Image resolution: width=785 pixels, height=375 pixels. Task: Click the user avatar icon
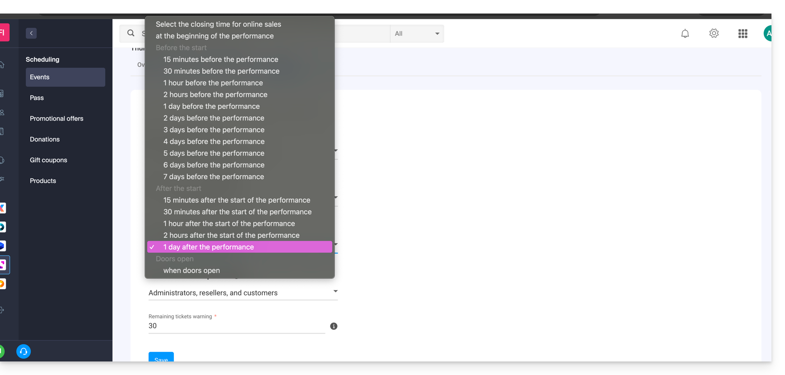click(x=767, y=33)
